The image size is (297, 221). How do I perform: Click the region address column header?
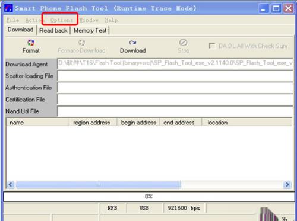pyautogui.click(x=93, y=123)
